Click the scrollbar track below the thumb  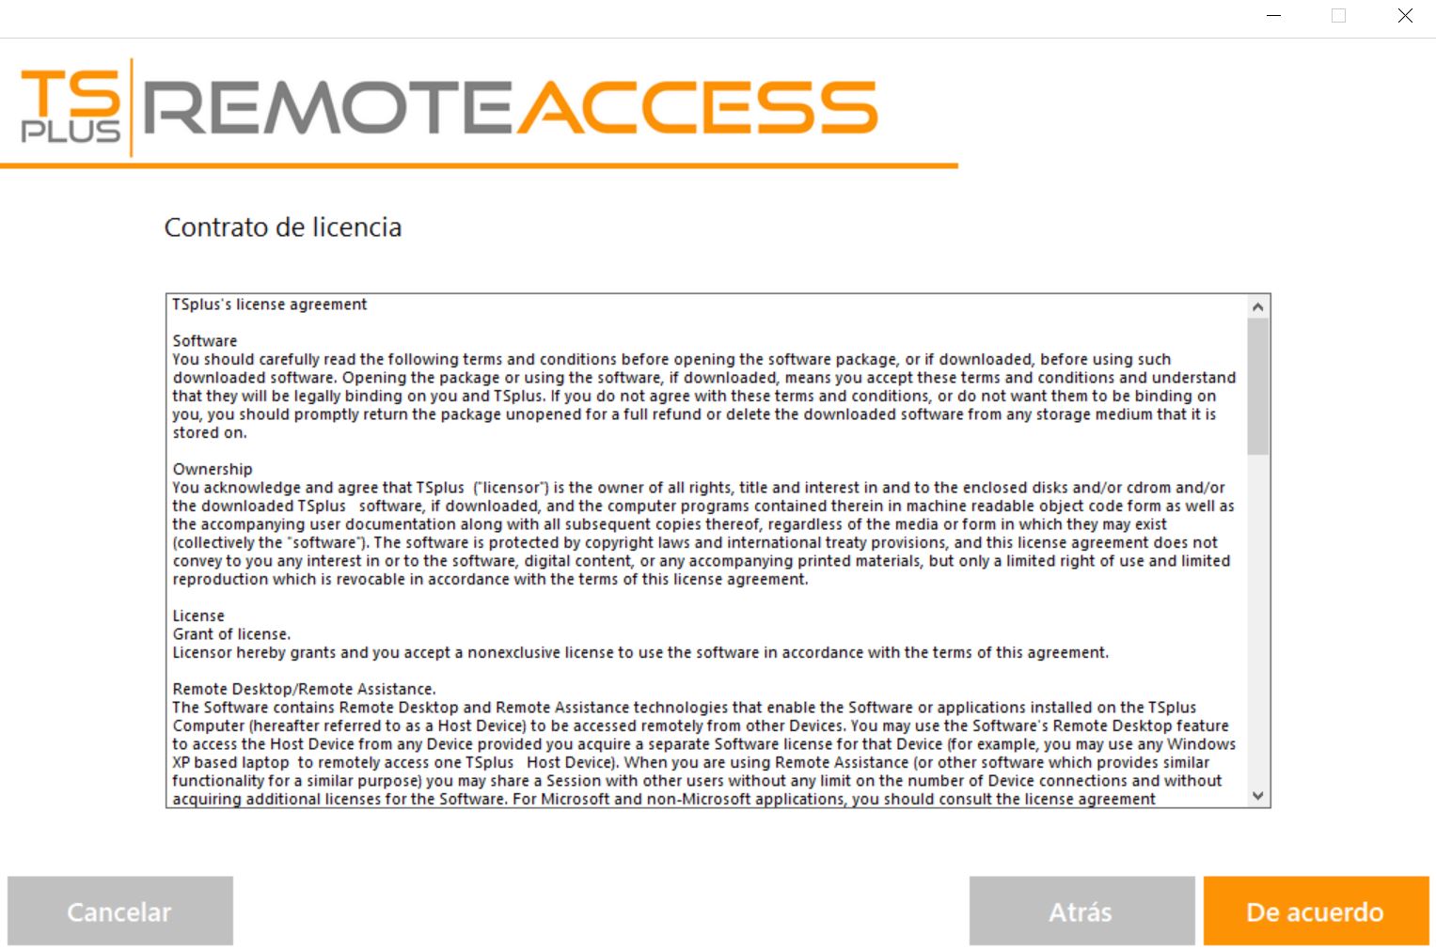click(1257, 620)
